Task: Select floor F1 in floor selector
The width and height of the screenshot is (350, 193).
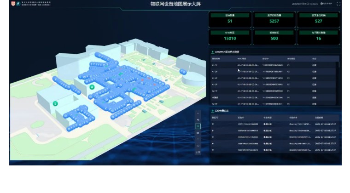Action: click(198, 126)
